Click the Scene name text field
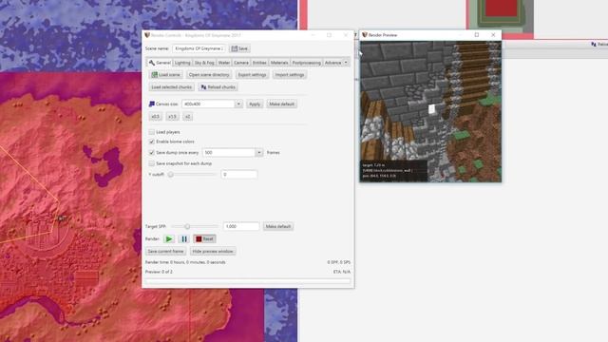The width and height of the screenshot is (608, 342). point(199,48)
